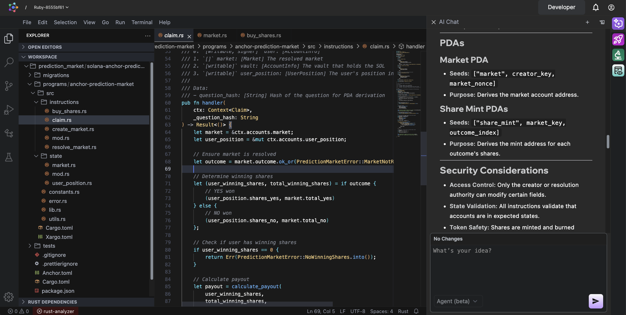Screen dimensions: 626x315
Task: Open the rocket deploy icon on right sidebar
Action: point(618,40)
